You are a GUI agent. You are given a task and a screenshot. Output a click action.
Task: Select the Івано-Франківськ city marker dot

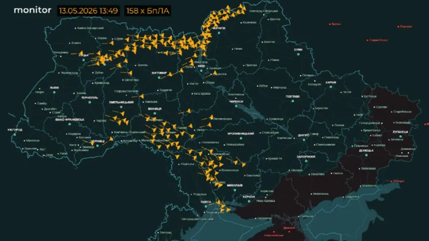[x=70, y=124]
